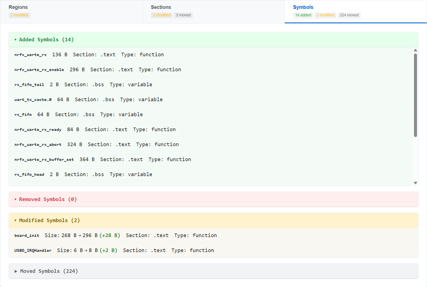
Task: Click the scroll down arrow in added symbols list
Action: [415, 183]
